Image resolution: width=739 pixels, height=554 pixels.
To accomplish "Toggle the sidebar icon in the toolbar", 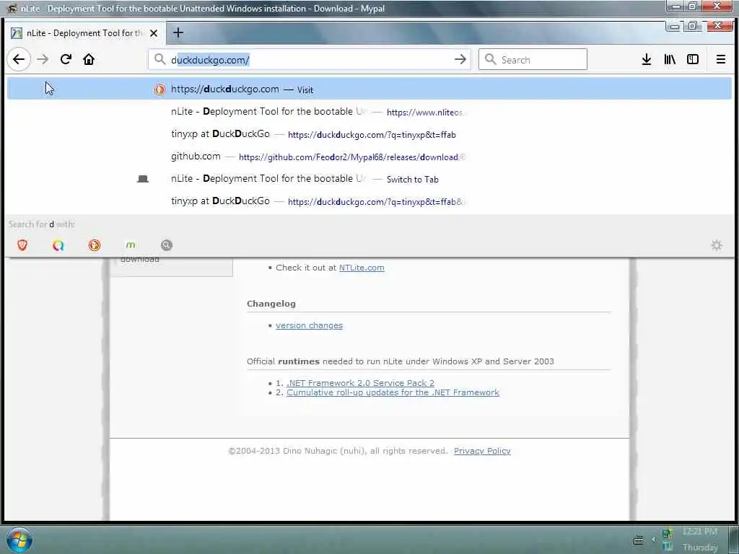I will tap(693, 59).
